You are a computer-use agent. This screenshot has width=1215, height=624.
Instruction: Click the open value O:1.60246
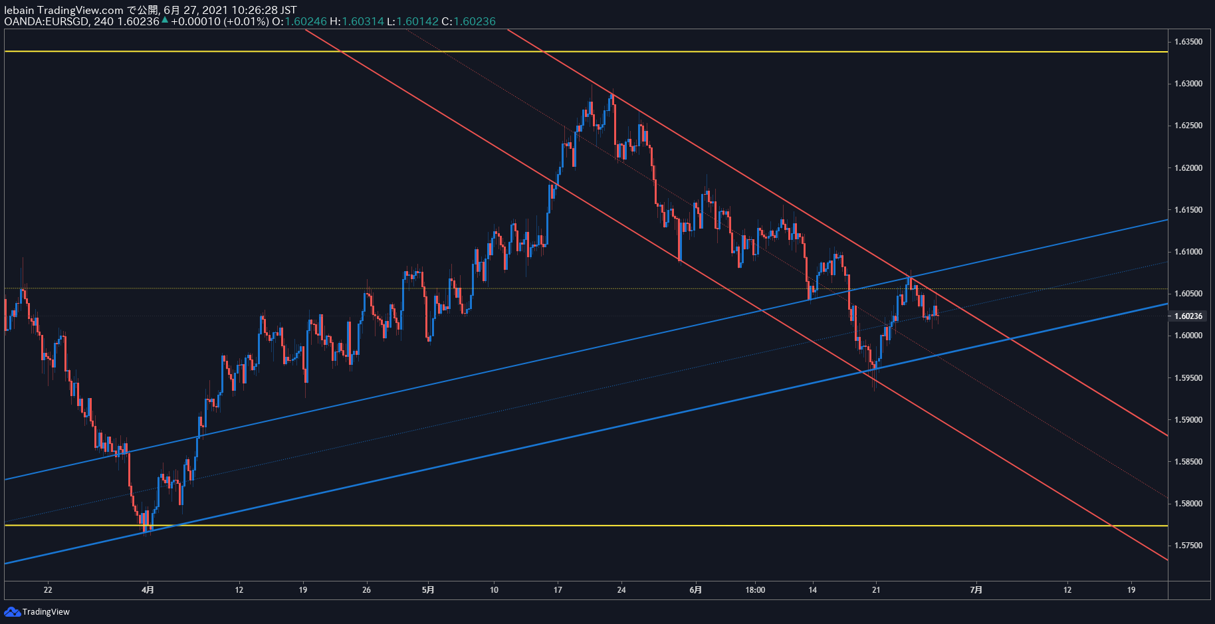point(300,21)
